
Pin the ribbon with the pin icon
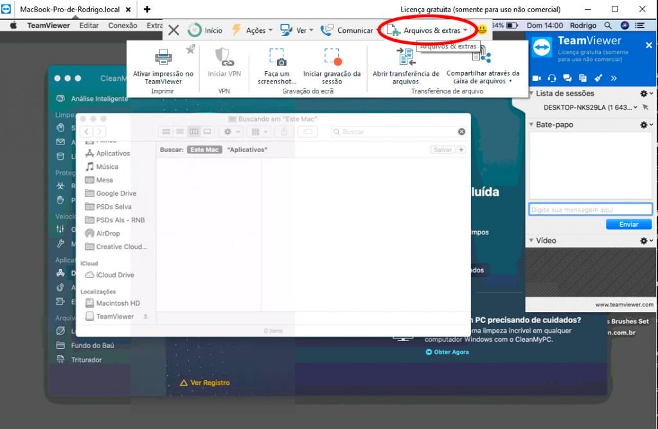click(190, 49)
